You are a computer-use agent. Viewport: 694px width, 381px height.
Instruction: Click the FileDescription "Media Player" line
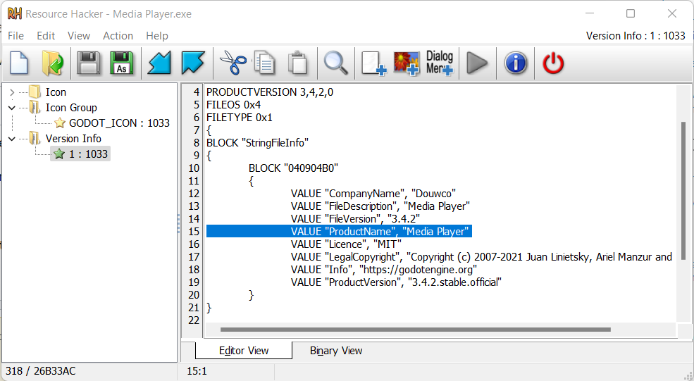click(x=380, y=206)
